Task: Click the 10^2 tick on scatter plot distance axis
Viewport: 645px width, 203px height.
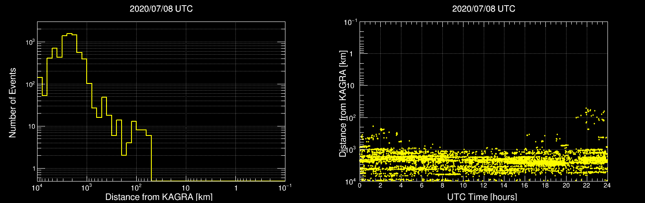Action: (351, 117)
